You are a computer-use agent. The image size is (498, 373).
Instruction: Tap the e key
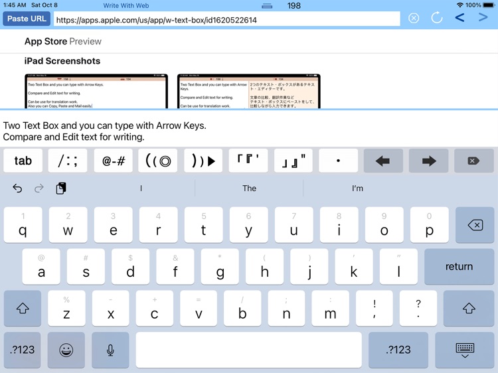pos(114,225)
